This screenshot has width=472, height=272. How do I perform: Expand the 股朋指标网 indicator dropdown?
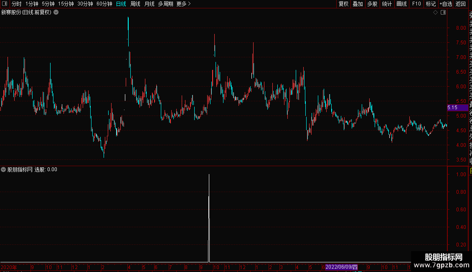click(3, 169)
